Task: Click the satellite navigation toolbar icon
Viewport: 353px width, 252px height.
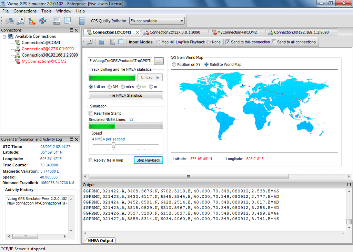Action: pyautogui.click(x=43, y=20)
